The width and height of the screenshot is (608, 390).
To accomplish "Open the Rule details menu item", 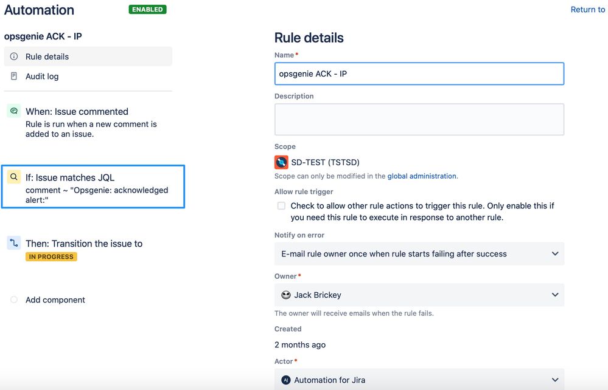I will (x=88, y=56).
